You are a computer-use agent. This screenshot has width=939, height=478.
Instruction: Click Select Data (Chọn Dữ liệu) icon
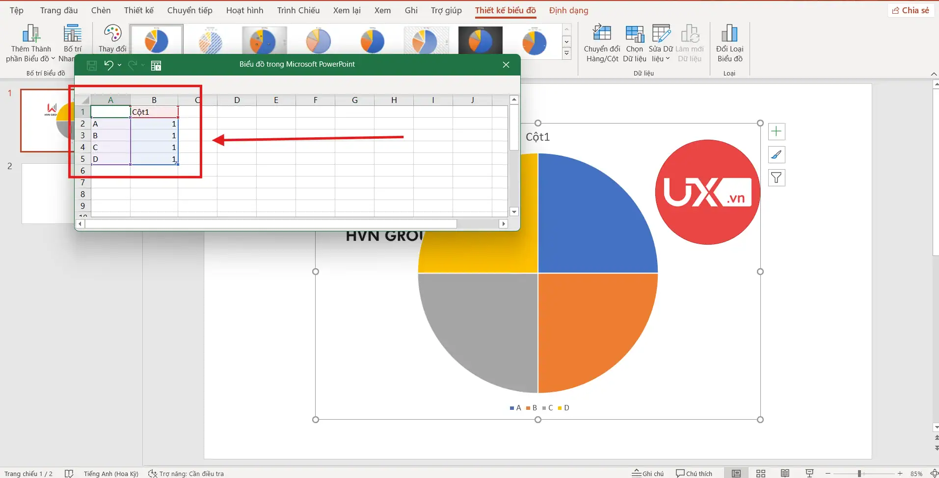pos(634,34)
